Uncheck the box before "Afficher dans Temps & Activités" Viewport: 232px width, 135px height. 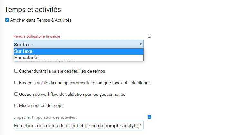coord(7,20)
